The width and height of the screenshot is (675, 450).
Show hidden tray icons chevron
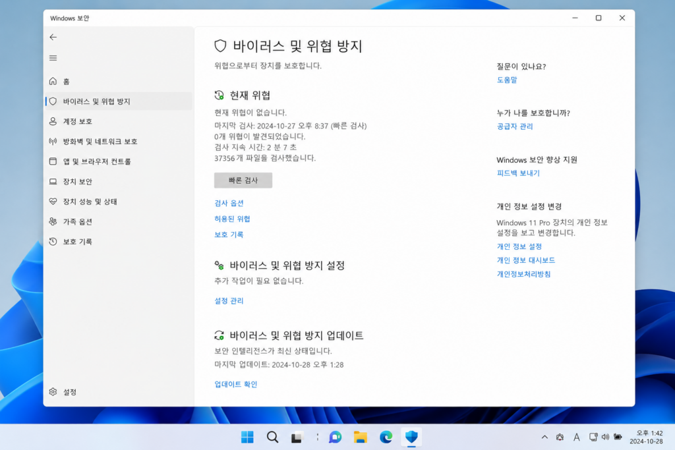point(544,437)
